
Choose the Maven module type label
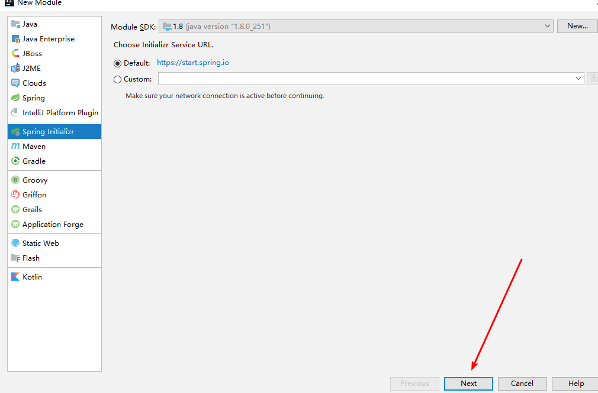34,146
